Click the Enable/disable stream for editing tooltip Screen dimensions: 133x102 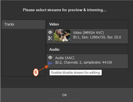[76, 73]
